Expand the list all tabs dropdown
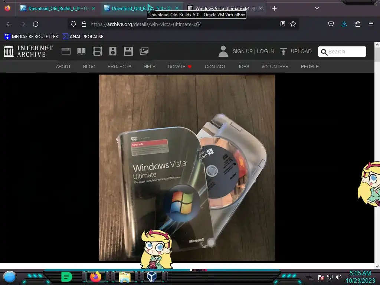This screenshot has height=285, width=380. click(x=317, y=8)
